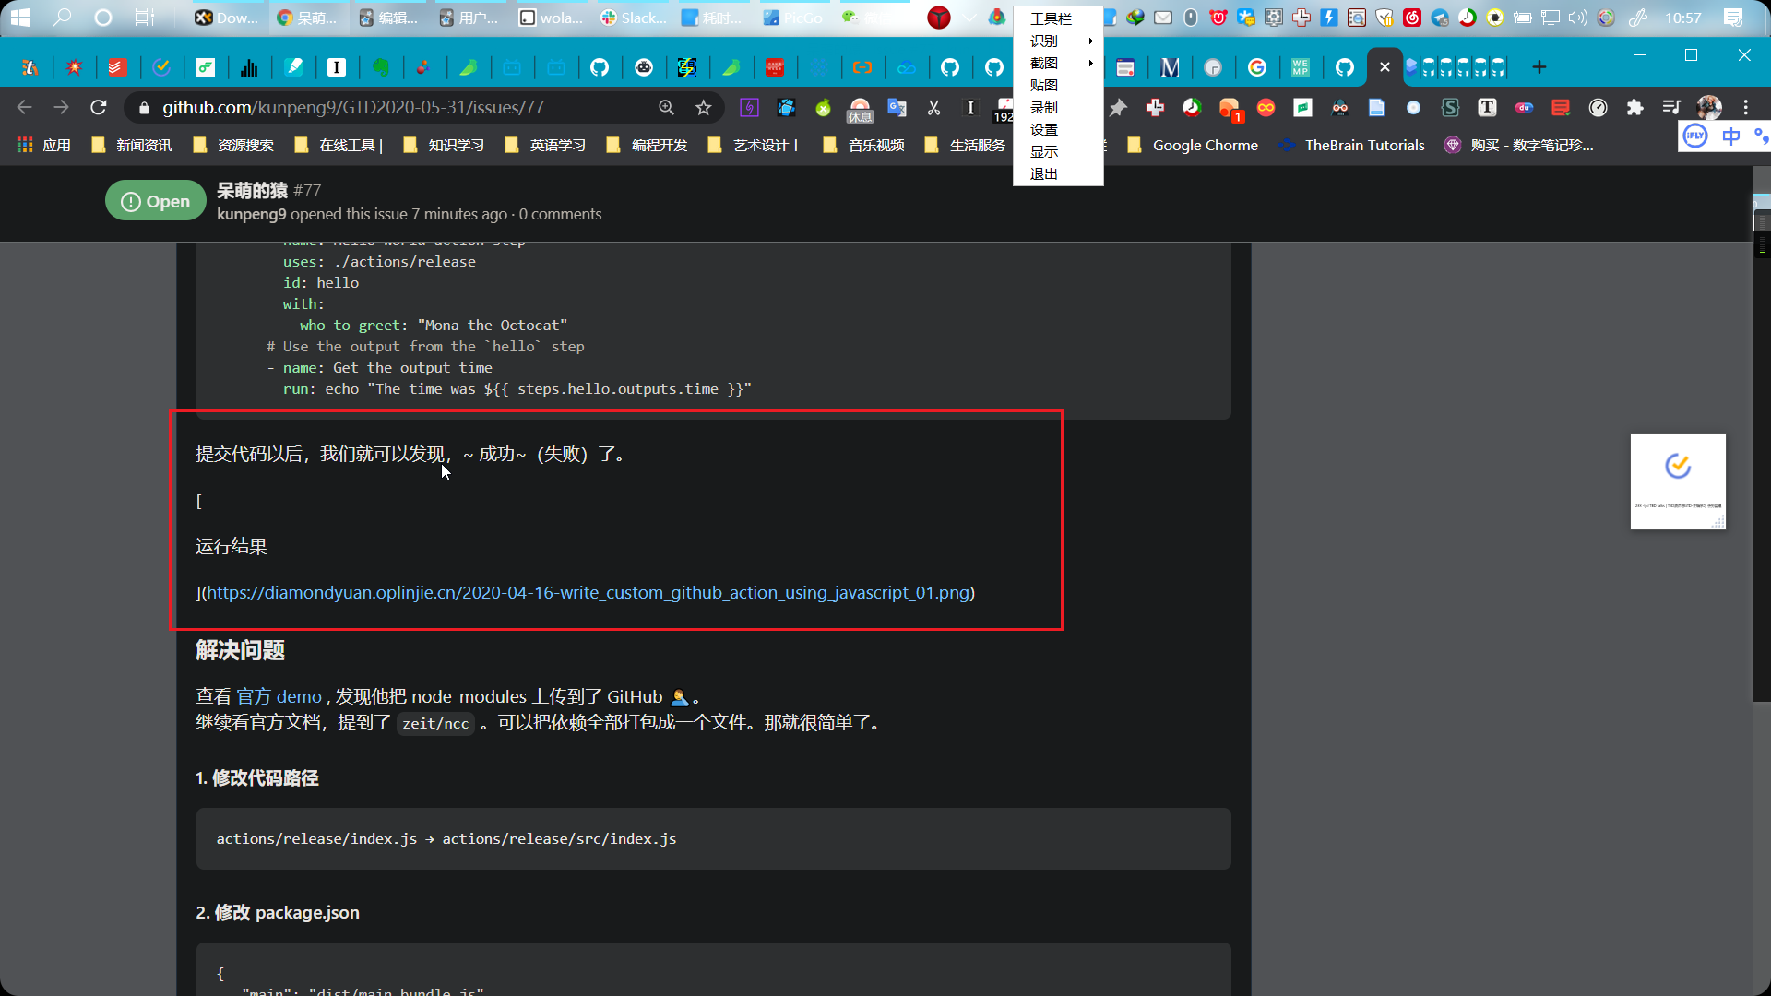Image resolution: width=1771 pixels, height=996 pixels.
Task: Click the Google Translate extension icon
Action: coord(897,108)
